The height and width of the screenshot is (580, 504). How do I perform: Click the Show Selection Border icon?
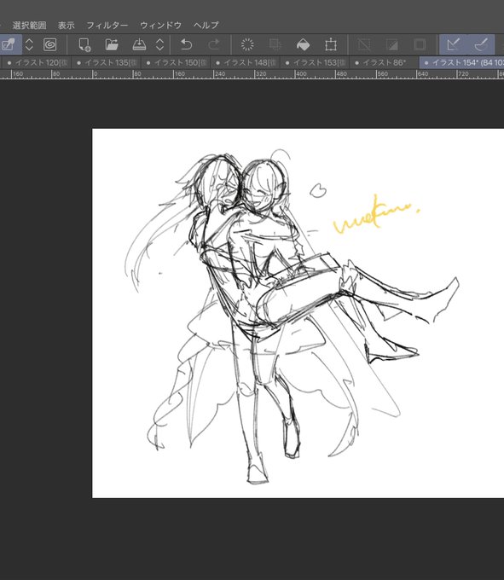pyautogui.click(x=420, y=44)
